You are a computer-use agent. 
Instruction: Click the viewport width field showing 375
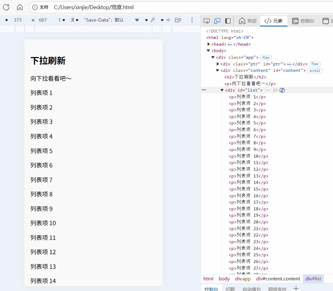18,20
